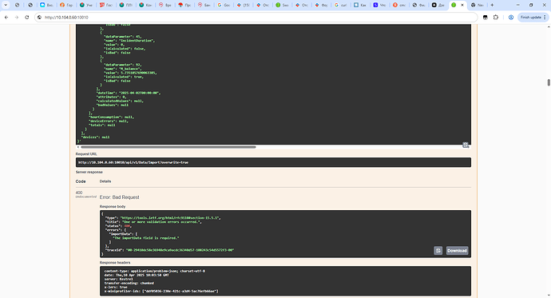Click the browser back arrow
Screen dimensions: 551x298
tap(6, 18)
